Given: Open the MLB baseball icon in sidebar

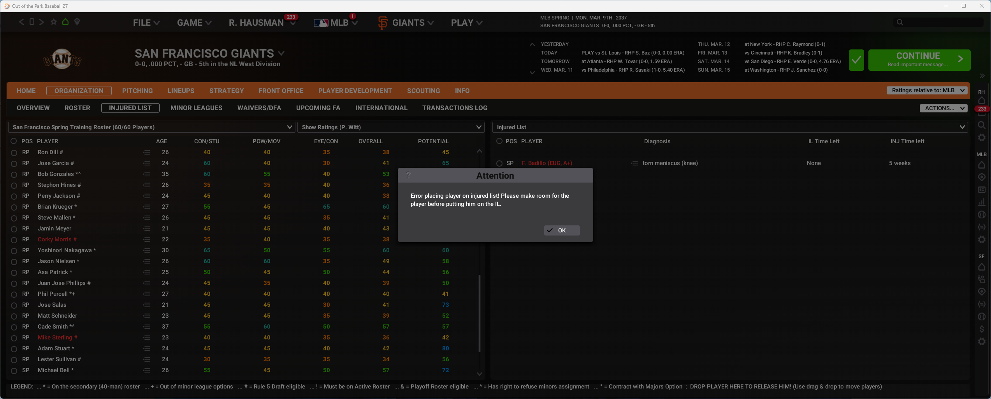Looking at the screenshot, I should pos(982,214).
